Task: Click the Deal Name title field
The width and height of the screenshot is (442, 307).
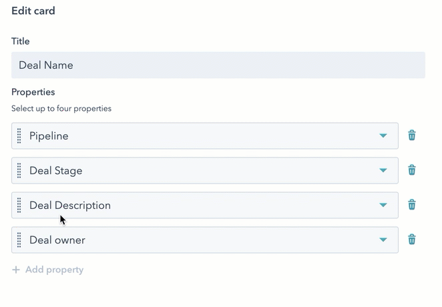Action: point(218,65)
